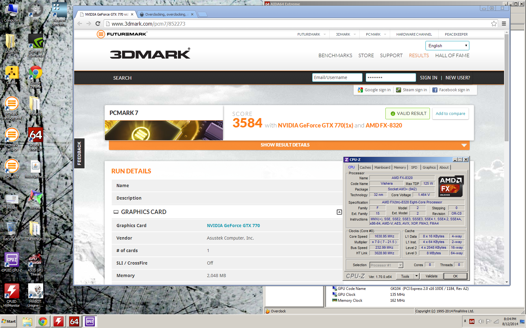Viewport: 526px width, 328px height.
Task: Click the password input field
Action: tap(391, 77)
